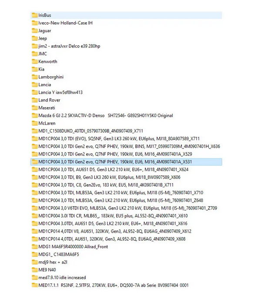Screen dimensions: 272x297
Task: Select MD1CP014 4,0TDI 4N0907409_X608 name
Action: point(112,239)
